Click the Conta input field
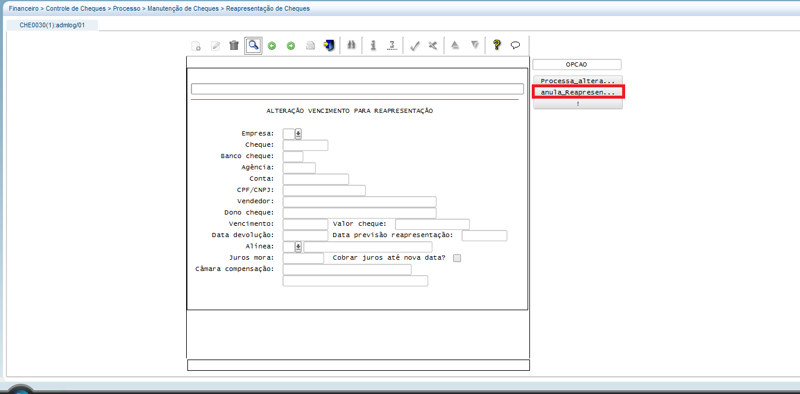Viewport: 800px width, 394px height. pyautogui.click(x=316, y=179)
